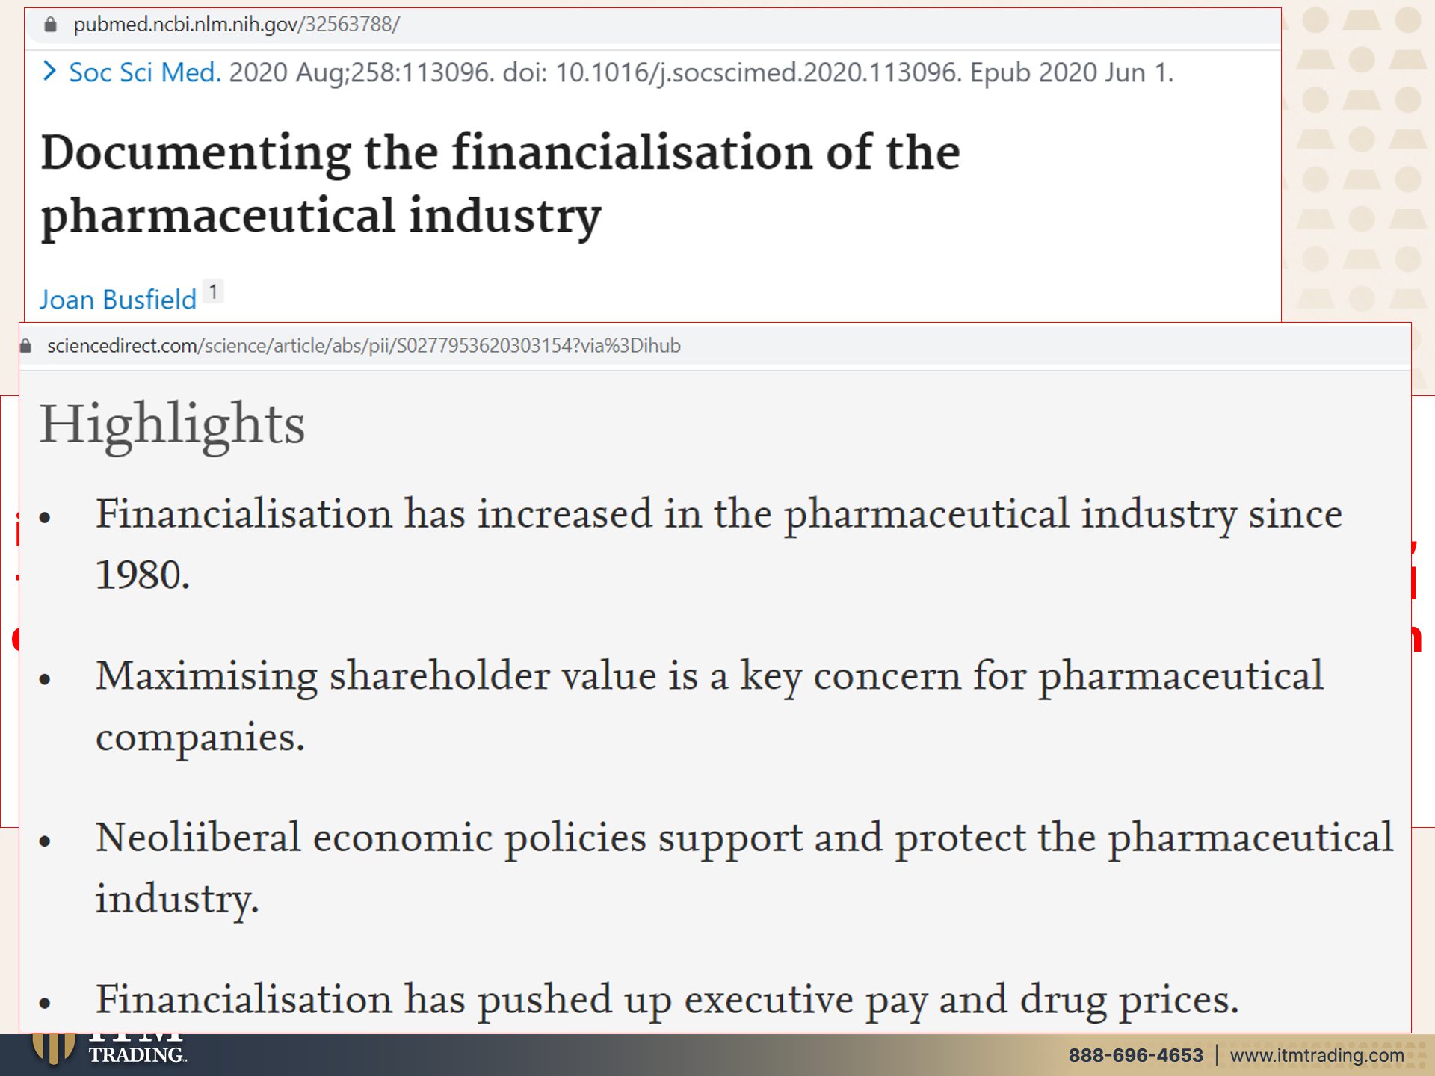Click the bullet about executive pay and drug prices

667,999
